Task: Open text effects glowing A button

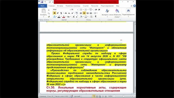Action: pyautogui.click(x=54, y=17)
